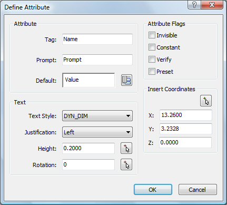Check the Verify option

click(152, 60)
